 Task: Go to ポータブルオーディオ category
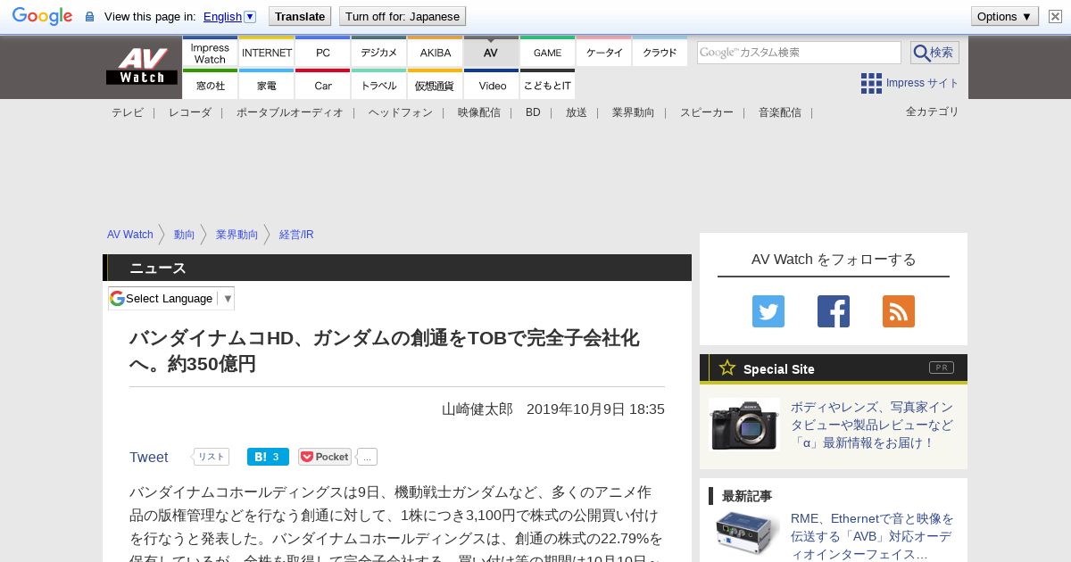[x=290, y=112]
